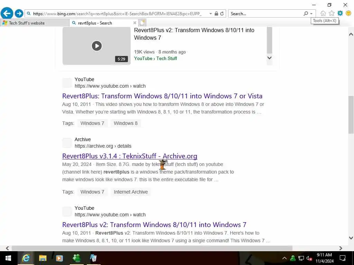Open bottom 'Revert8Plus v2: Transform Windows 8/10/11 into Windows 7' result
This screenshot has width=354, height=265.
[154, 225]
